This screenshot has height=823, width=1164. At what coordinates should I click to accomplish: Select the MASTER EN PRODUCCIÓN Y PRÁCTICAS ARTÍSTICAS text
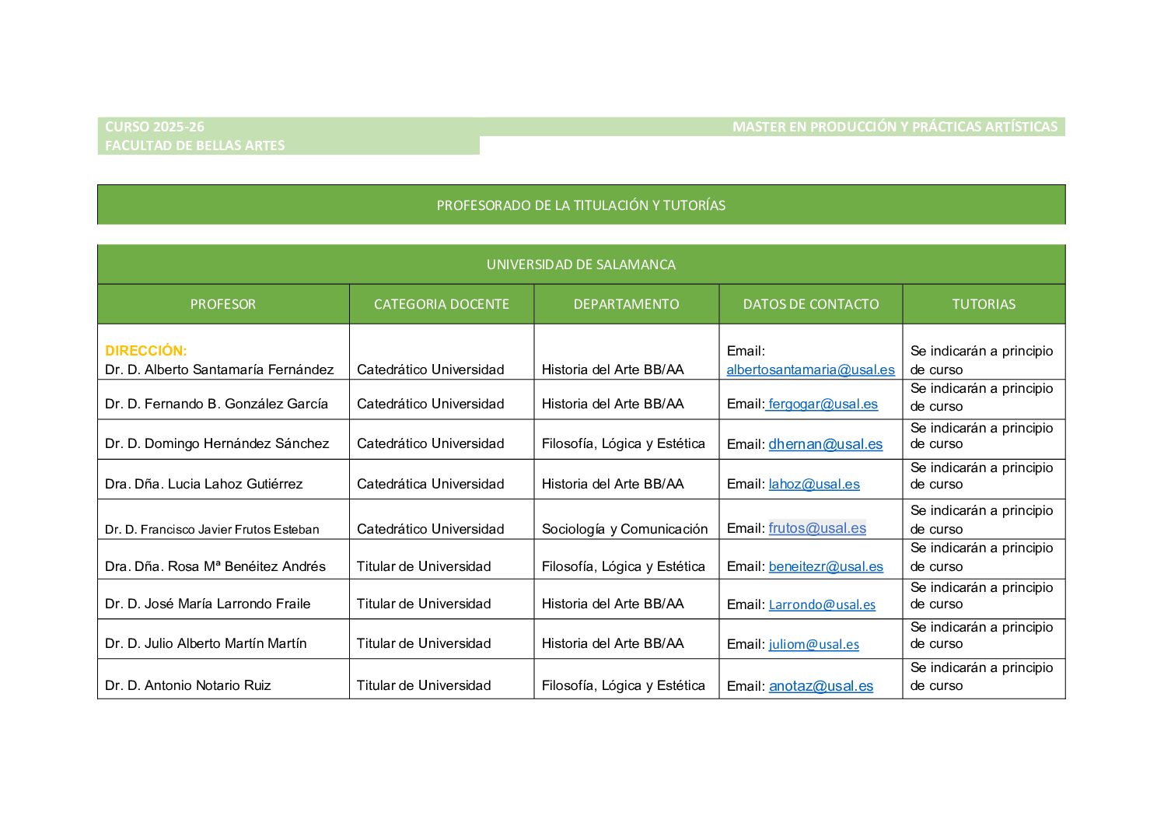pyautogui.click(x=895, y=127)
